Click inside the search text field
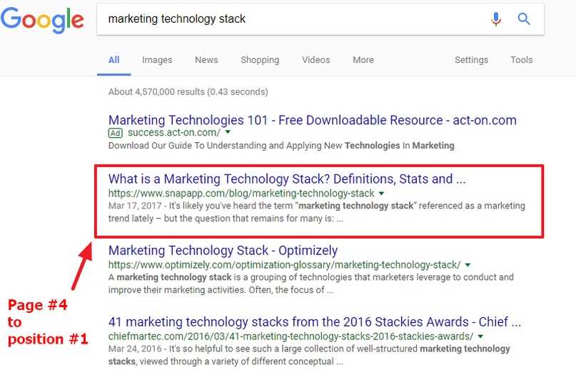The height and width of the screenshot is (390, 576). click(x=286, y=19)
